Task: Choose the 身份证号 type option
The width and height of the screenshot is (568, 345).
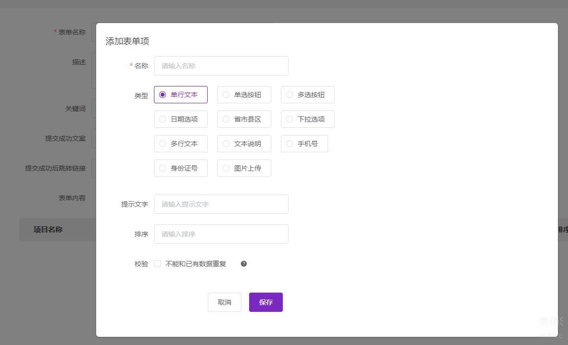Action: 181,168
